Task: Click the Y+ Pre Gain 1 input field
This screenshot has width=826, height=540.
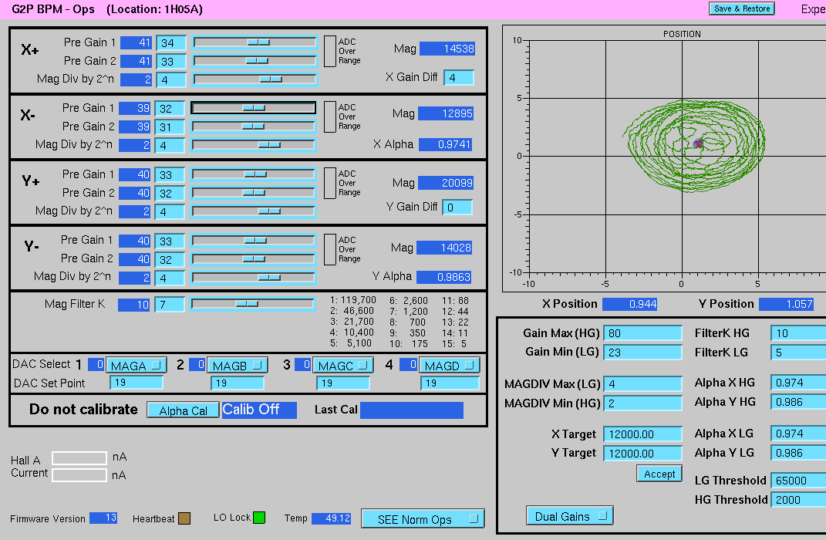Action: [170, 174]
